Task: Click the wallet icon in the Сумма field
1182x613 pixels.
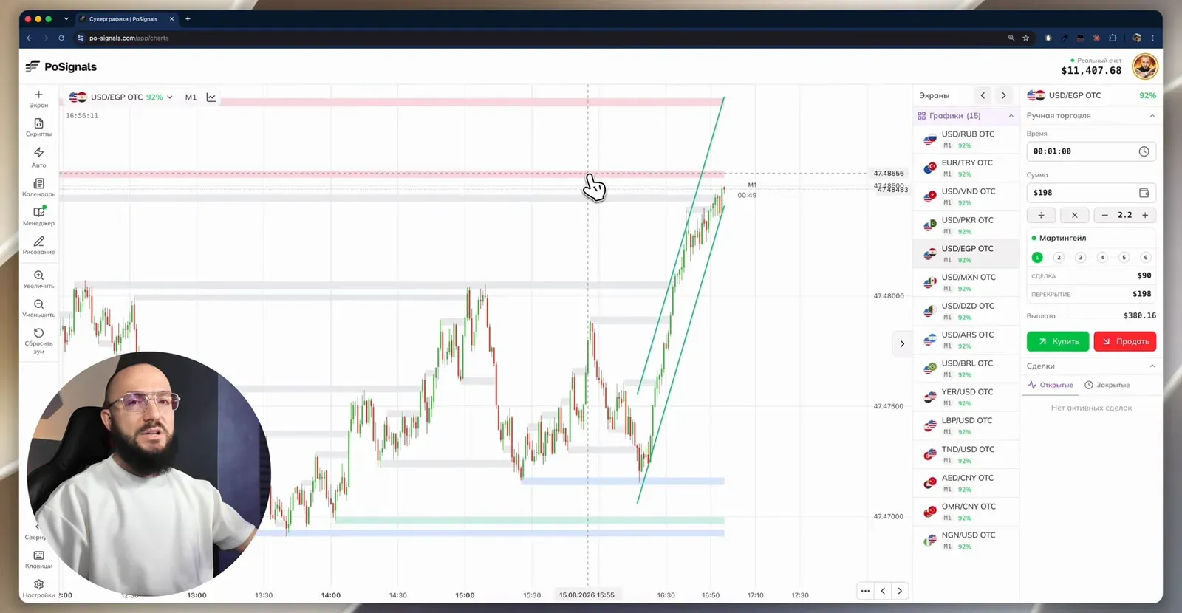Action: point(1144,193)
